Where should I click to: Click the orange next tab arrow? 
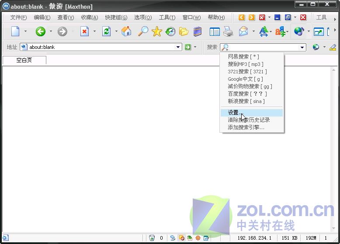pos(252,17)
